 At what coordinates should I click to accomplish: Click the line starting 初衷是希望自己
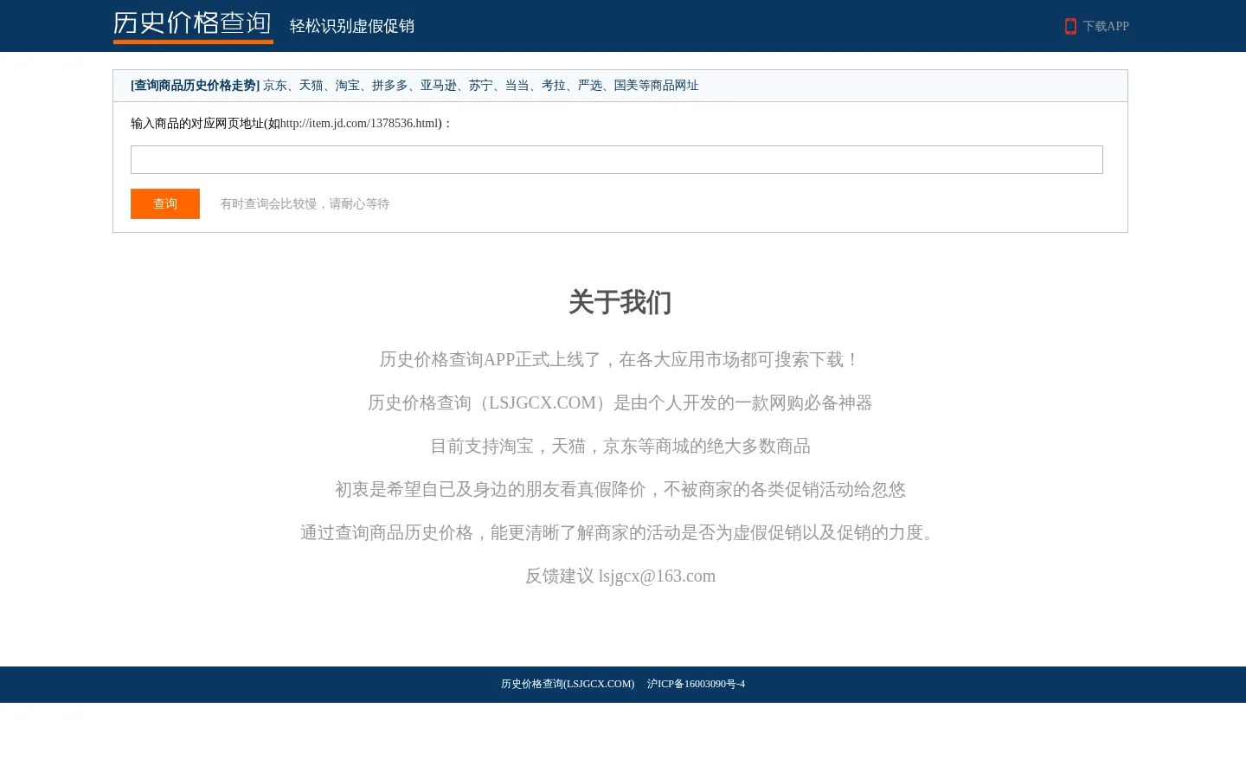(x=620, y=489)
